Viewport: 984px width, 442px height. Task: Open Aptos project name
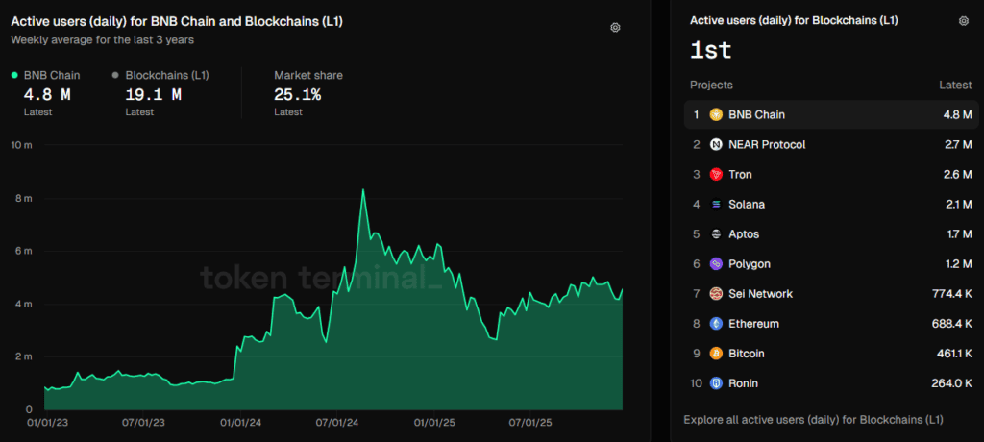[744, 234]
